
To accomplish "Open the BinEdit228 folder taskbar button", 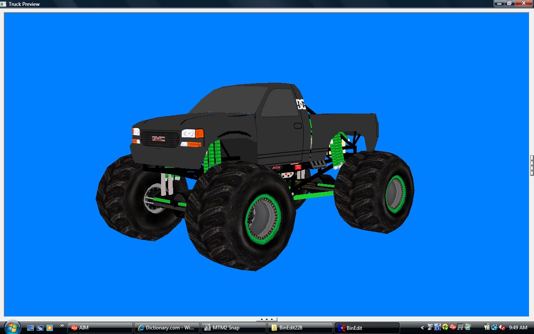I will pyautogui.click(x=300, y=328).
